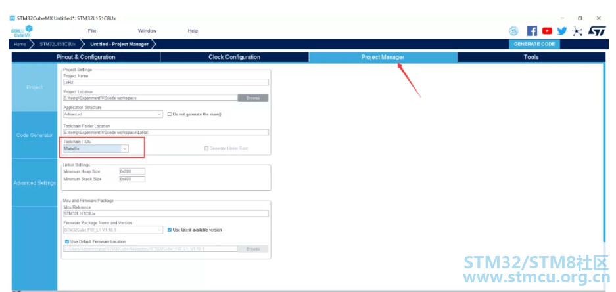Toggle the Generate Under Root checkbox
616x292 pixels.
pyautogui.click(x=206, y=148)
